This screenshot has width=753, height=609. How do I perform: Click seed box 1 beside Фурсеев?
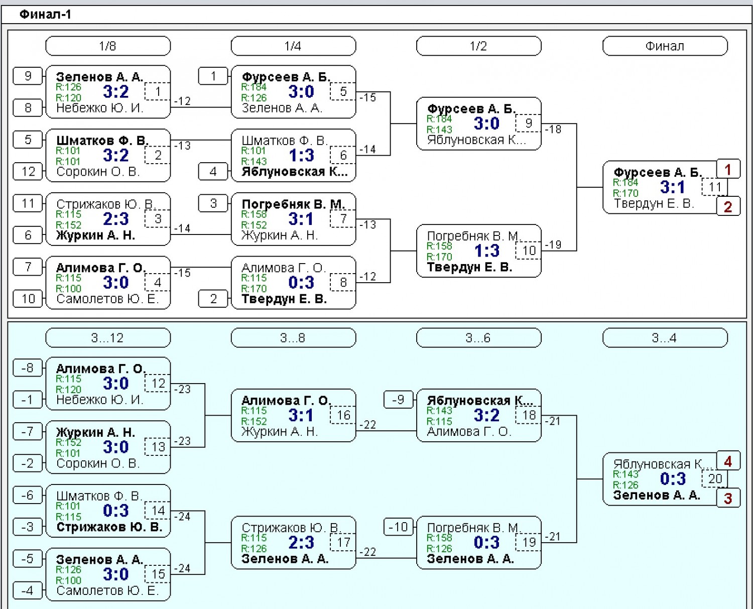(213, 76)
